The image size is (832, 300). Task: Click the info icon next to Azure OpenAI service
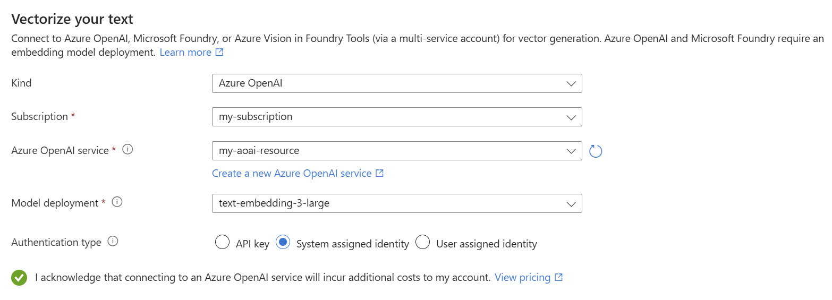tap(128, 150)
